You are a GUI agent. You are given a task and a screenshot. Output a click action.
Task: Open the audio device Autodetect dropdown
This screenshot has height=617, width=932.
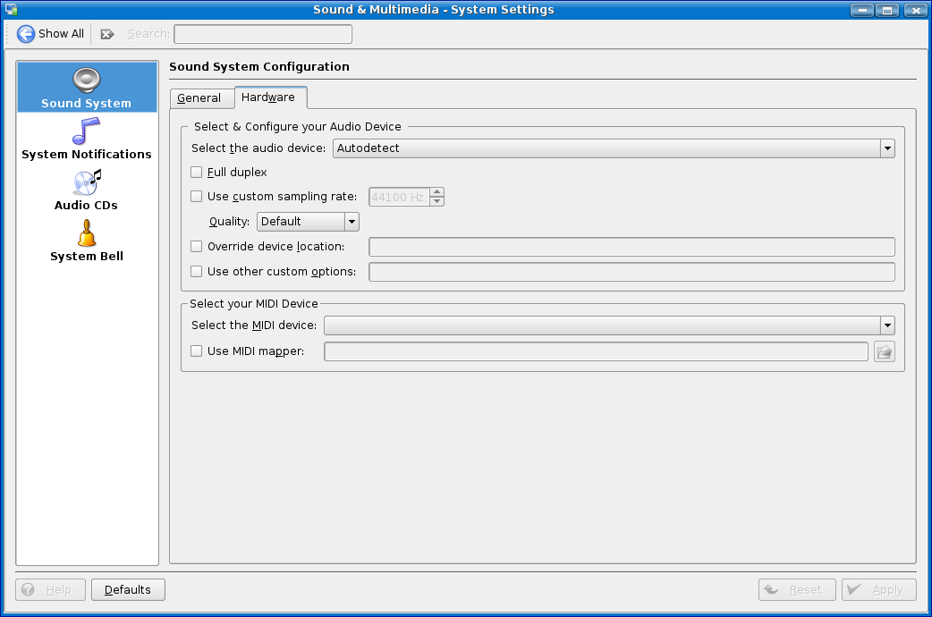point(614,148)
